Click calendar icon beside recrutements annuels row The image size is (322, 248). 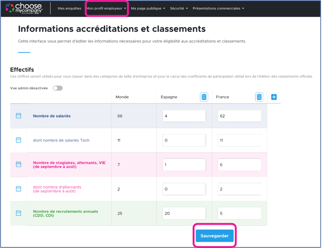pyautogui.click(x=19, y=213)
